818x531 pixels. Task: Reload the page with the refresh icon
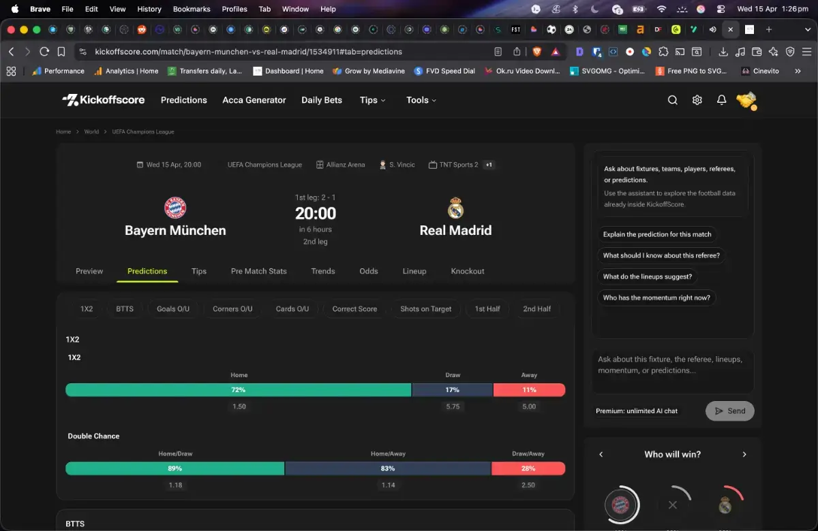click(x=44, y=52)
